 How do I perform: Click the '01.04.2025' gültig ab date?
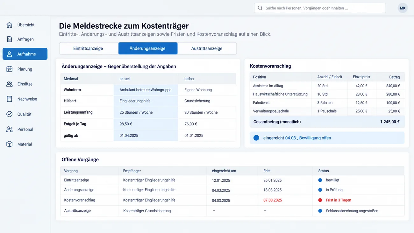(129, 135)
